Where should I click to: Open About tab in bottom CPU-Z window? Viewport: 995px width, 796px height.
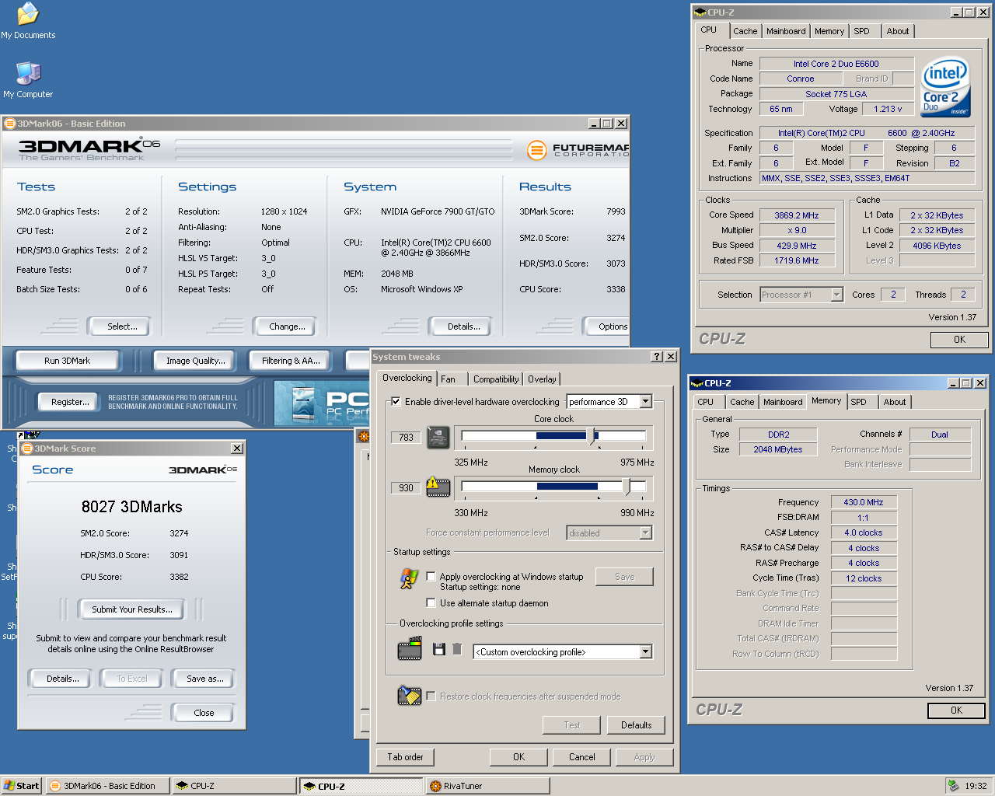click(x=895, y=402)
